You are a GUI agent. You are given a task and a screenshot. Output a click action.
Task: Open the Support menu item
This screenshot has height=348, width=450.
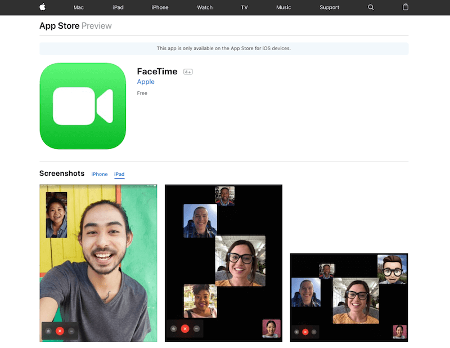pyautogui.click(x=329, y=7)
